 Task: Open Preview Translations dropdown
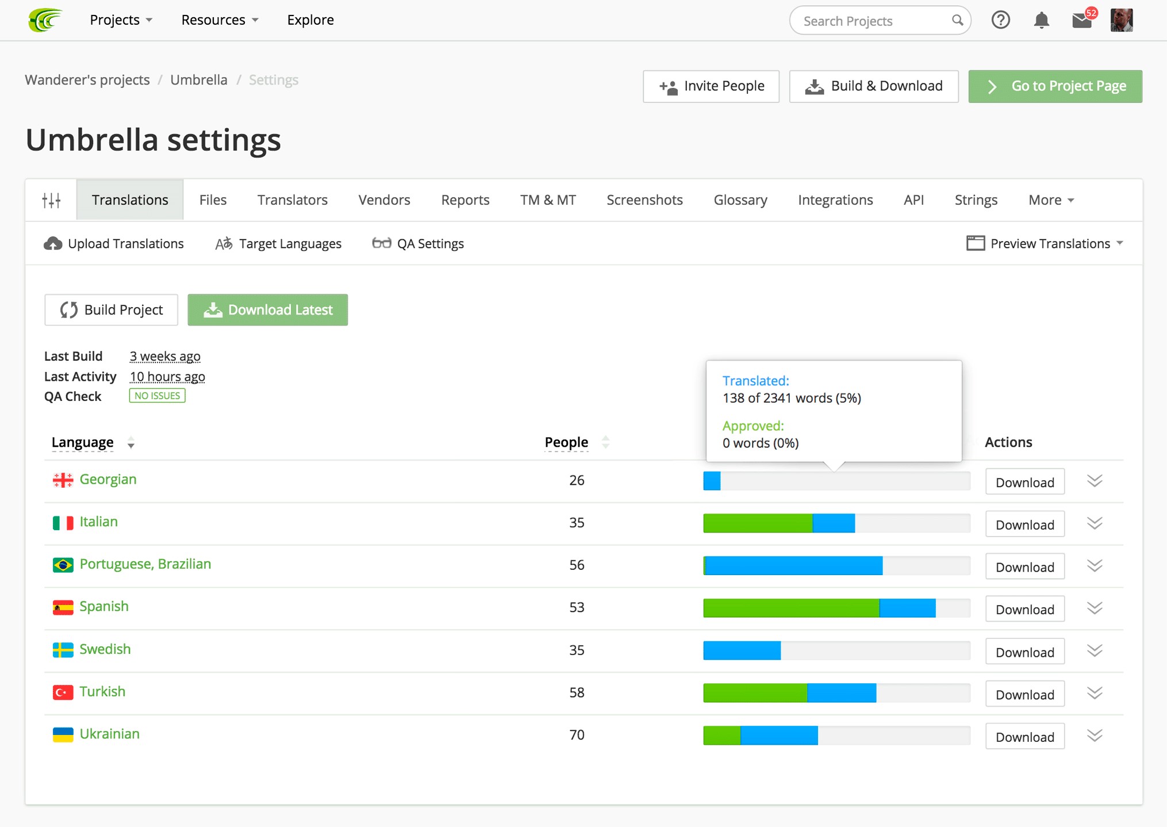(x=1045, y=243)
